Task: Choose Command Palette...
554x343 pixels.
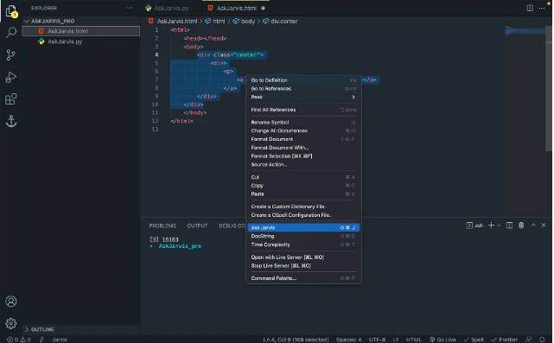Action: point(303,278)
